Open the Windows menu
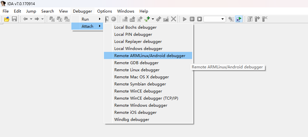308x137 pixels. point(126,11)
